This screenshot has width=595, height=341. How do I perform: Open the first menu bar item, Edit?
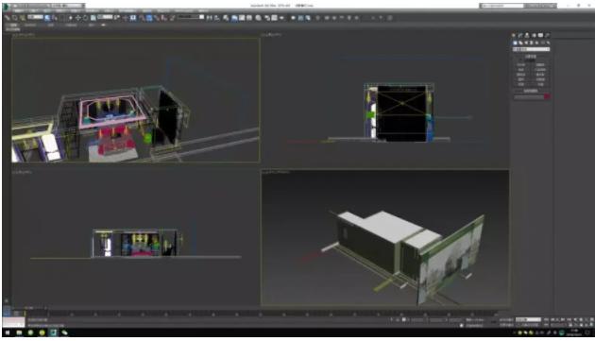18,10
